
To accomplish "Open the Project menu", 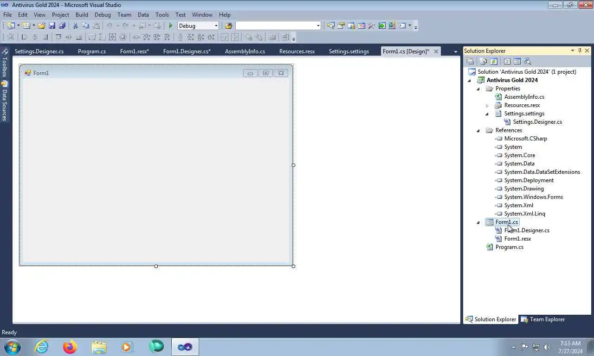I will [x=60, y=15].
